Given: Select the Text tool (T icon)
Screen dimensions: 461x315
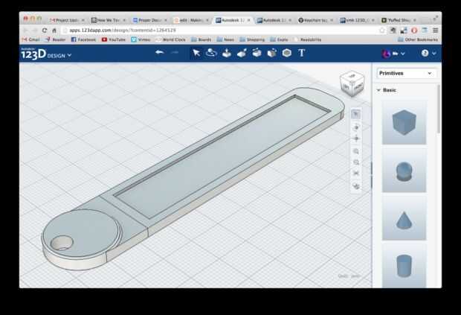Looking at the screenshot, I should point(302,53).
